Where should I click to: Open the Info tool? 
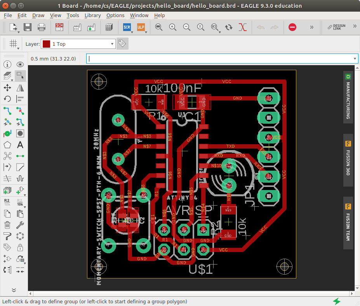point(7,64)
